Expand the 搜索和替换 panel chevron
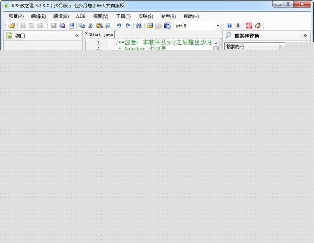This screenshot has width=314, height=243. click(305, 36)
